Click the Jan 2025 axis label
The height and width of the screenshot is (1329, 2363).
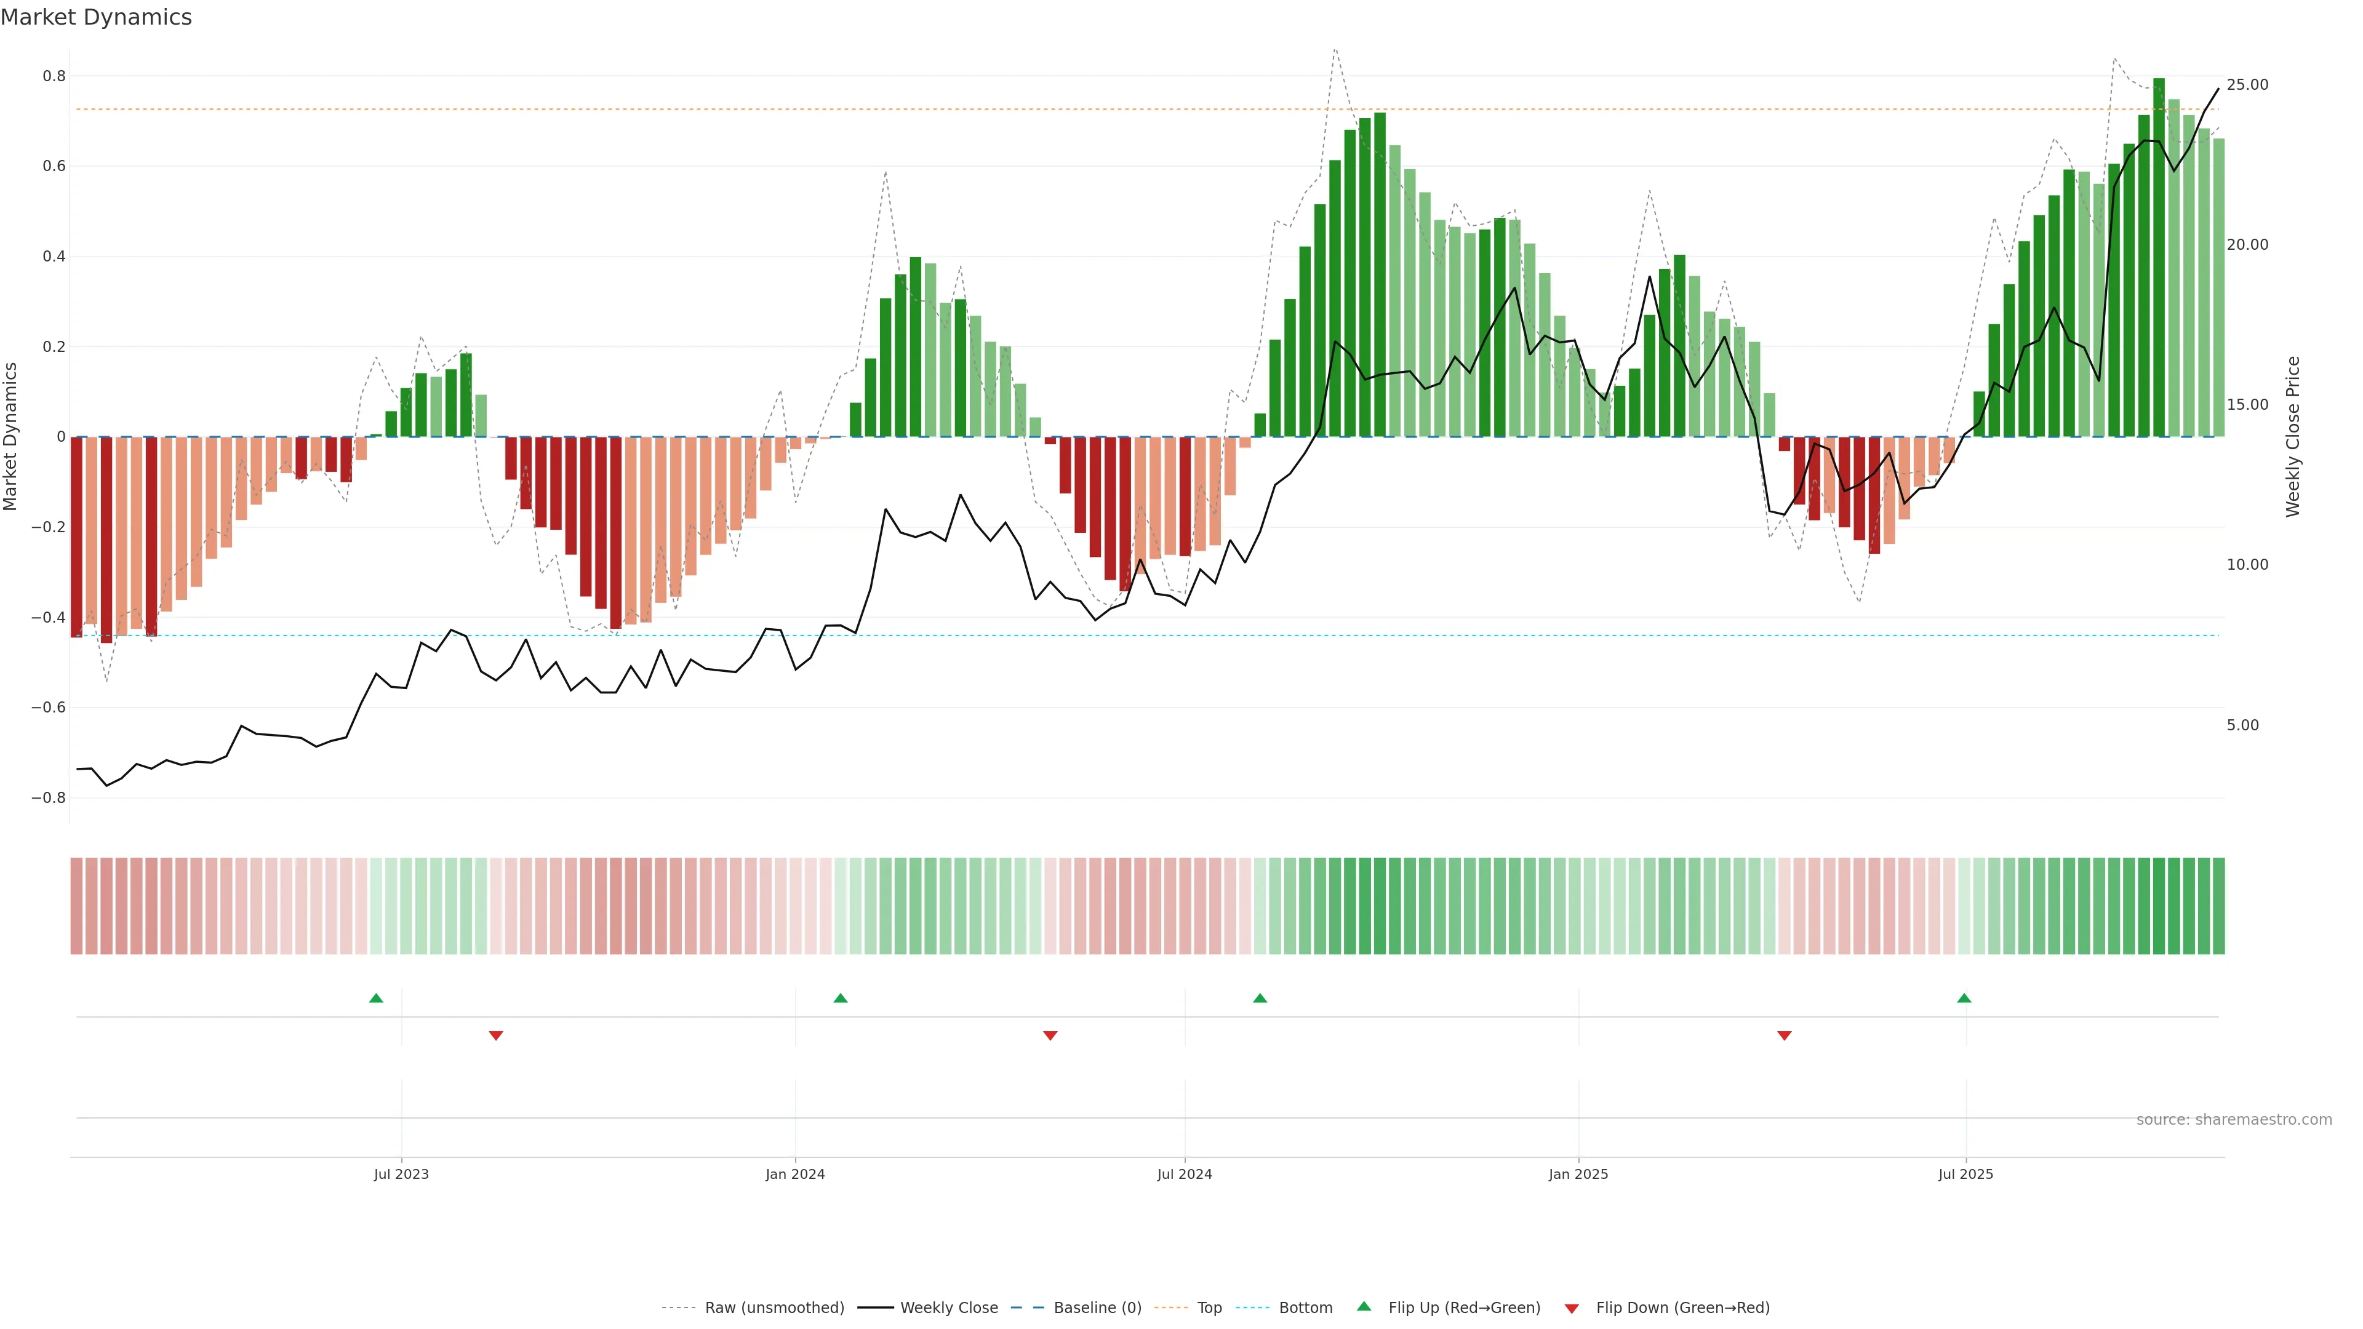click(1578, 1174)
